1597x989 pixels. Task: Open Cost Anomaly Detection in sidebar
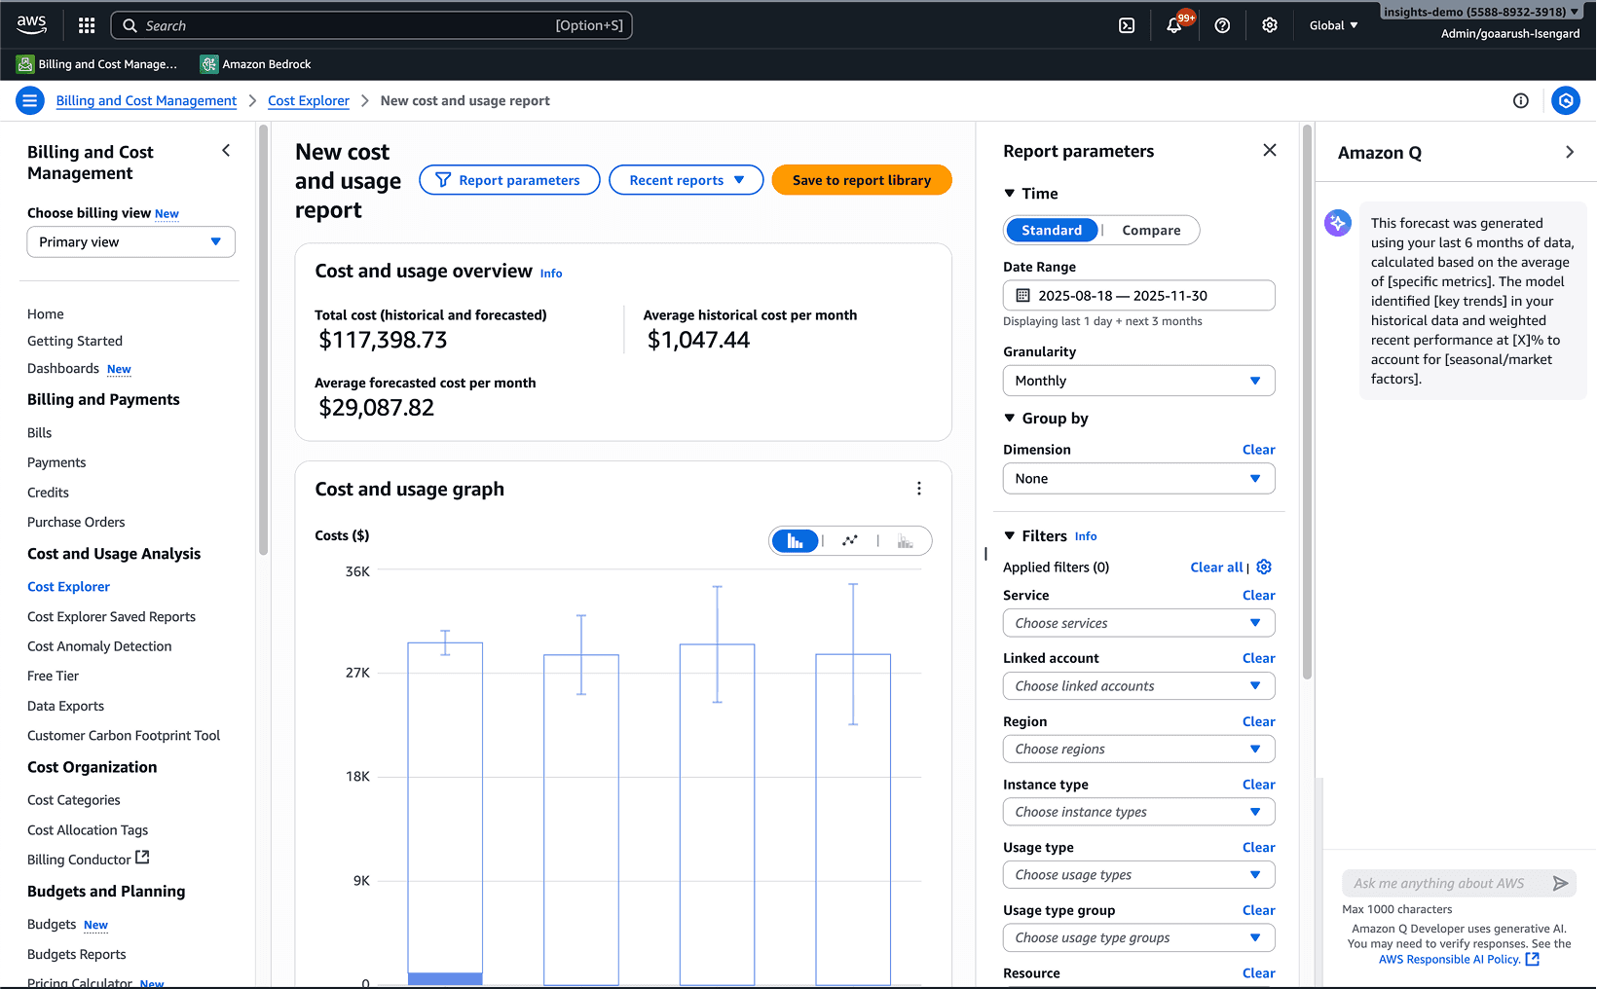point(99,646)
